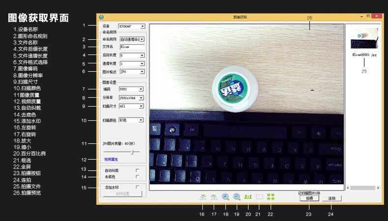The width and height of the screenshot is (388, 221).
Task: Close the 图像获取 window
Action: 377,16
